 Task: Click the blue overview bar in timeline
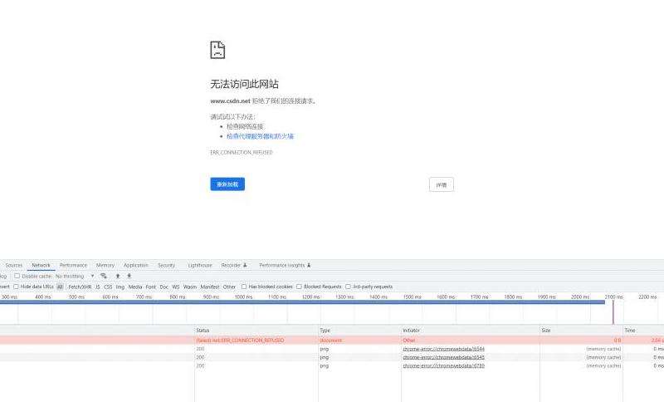[302, 302]
